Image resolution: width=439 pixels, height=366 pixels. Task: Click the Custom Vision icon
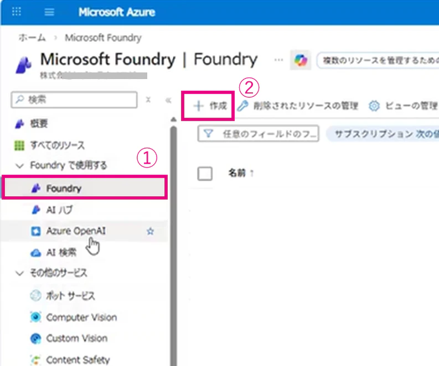pos(35,338)
